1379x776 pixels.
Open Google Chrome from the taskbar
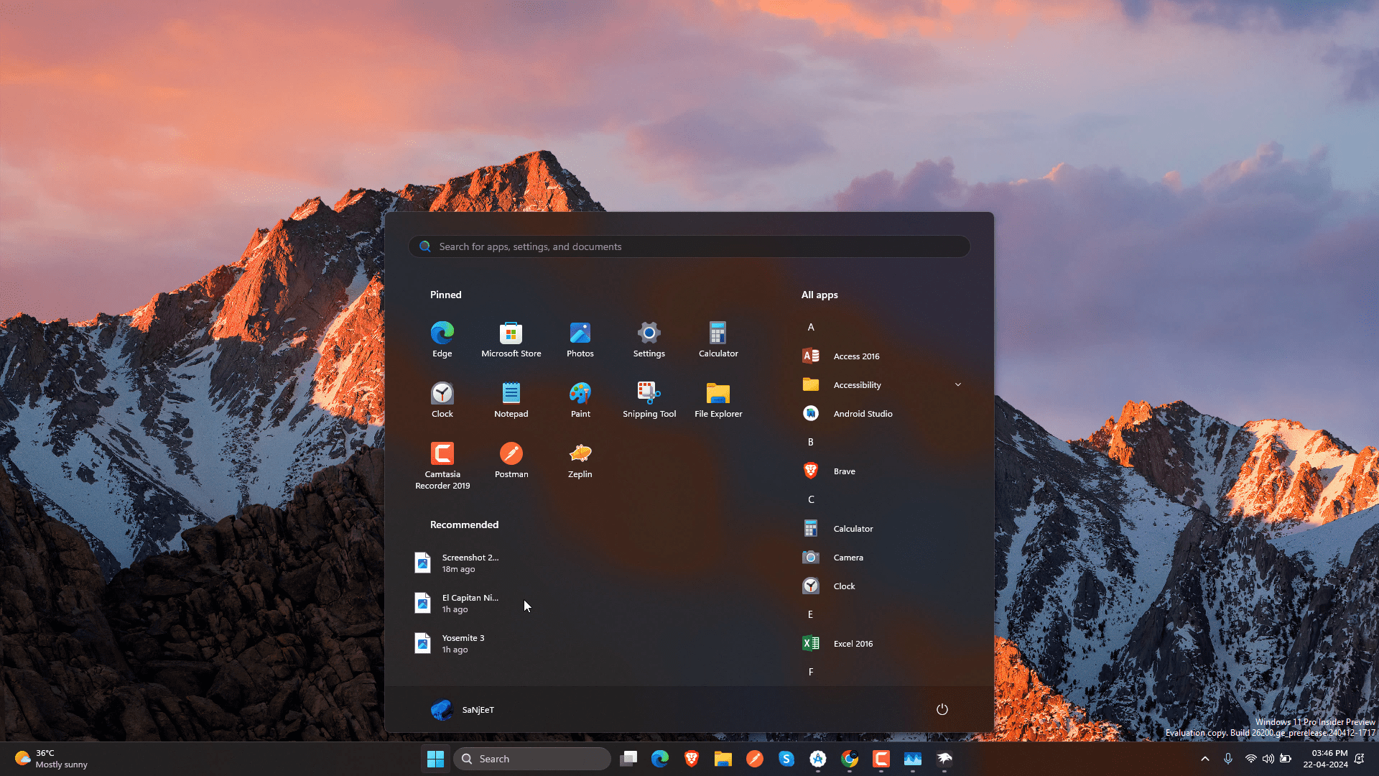point(850,759)
